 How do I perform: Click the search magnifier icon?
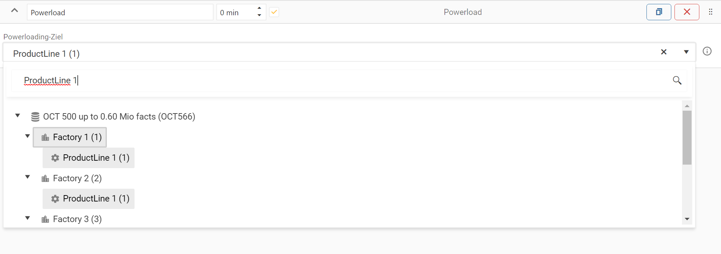(677, 81)
